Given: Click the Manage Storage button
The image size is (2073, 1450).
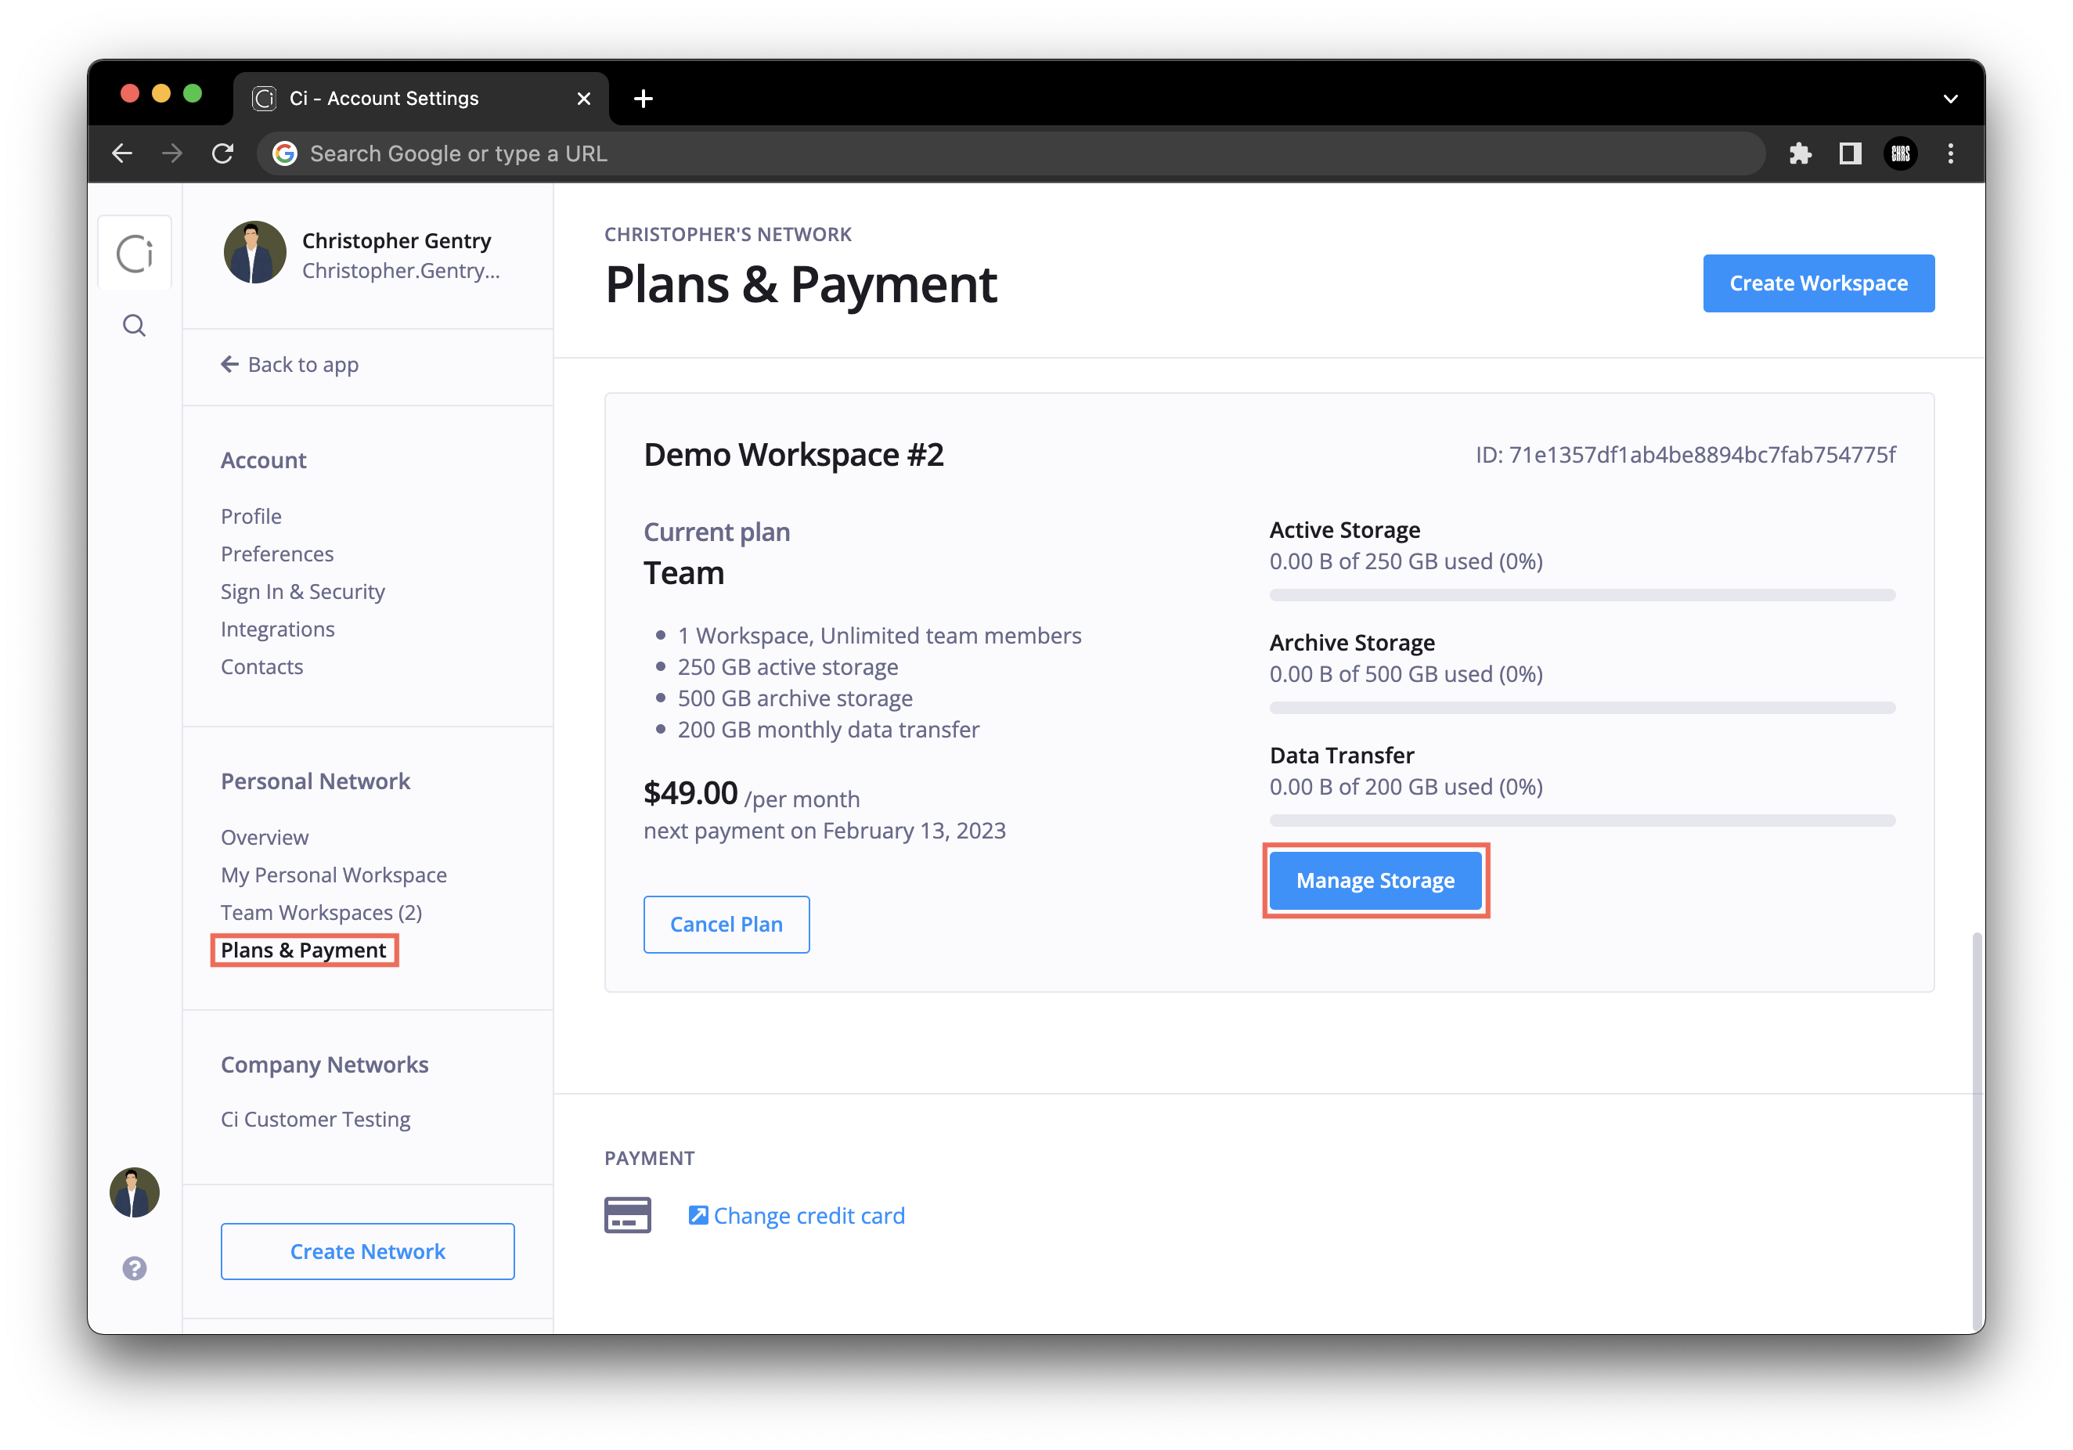Looking at the screenshot, I should (1375, 880).
